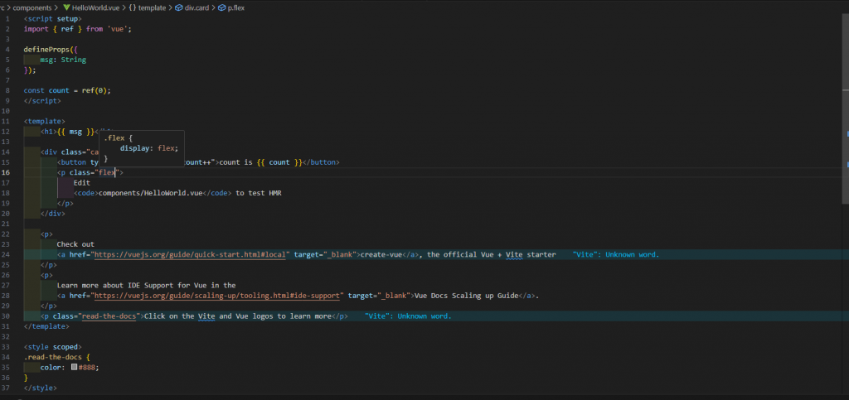Image resolution: width=849 pixels, height=400 pixels.
Task: Click 'display: flex;' in hover tooltip
Action: pyautogui.click(x=149, y=148)
